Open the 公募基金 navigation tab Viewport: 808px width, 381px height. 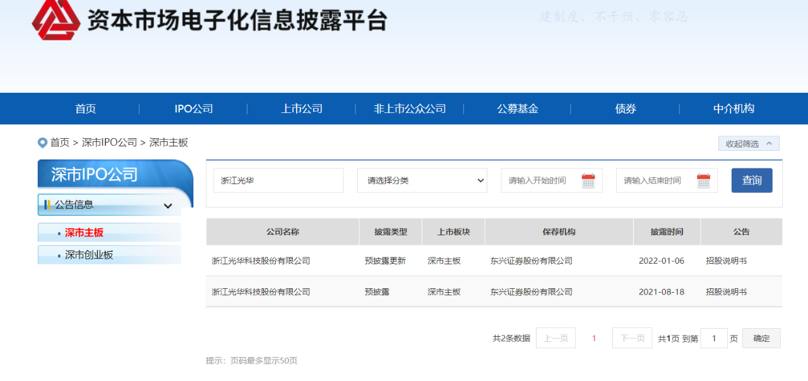click(x=518, y=108)
